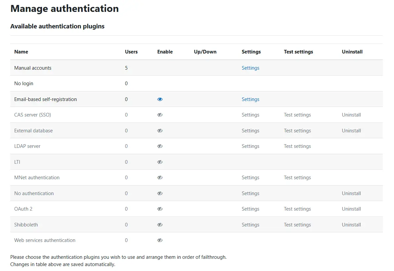Enable CAS server (SSO) plugin eye icon
This screenshot has height=271, width=394.
pyautogui.click(x=160, y=115)
